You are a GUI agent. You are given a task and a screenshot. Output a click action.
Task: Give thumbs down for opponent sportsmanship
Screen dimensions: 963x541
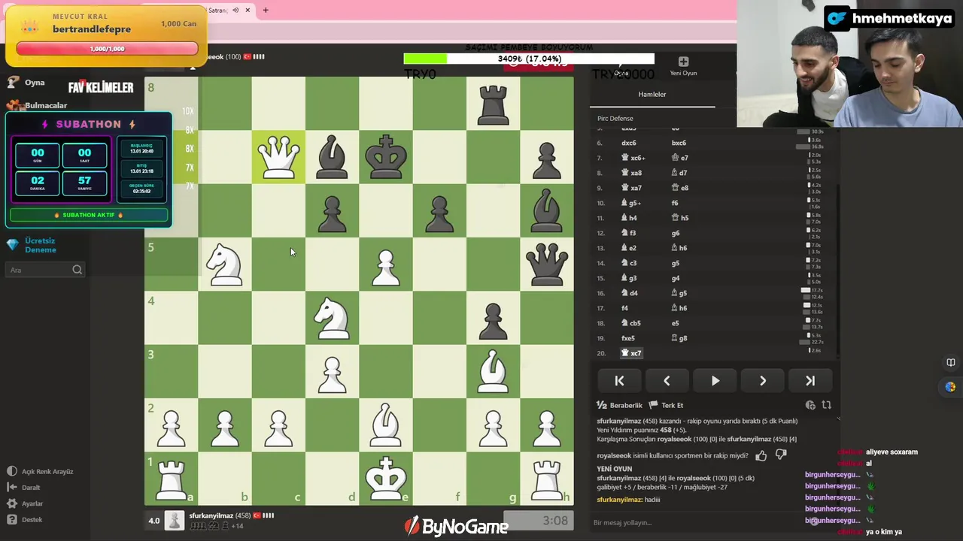click(x=781, y=455)
